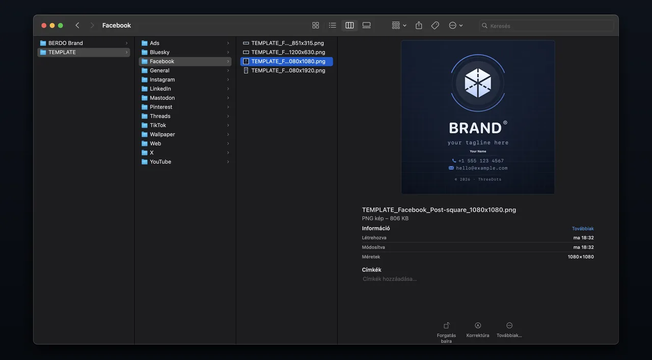Switch to gallery view
The width and height of the screenshot is (652, 360).
click(x=366, y=25)
